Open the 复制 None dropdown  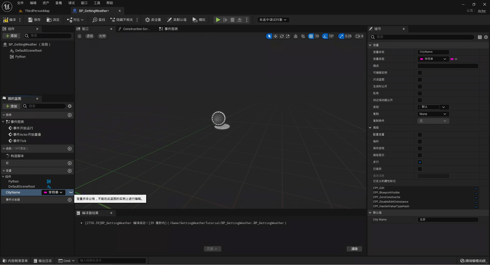point(433,114)
